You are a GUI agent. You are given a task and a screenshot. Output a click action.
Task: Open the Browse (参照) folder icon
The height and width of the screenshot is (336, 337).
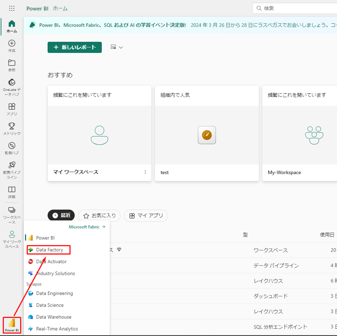point(12,65)
